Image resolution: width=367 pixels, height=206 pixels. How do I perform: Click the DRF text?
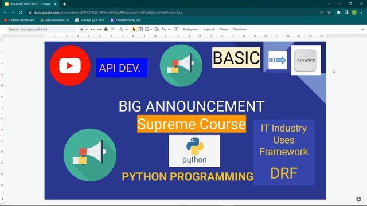click(x=284, y=173)
